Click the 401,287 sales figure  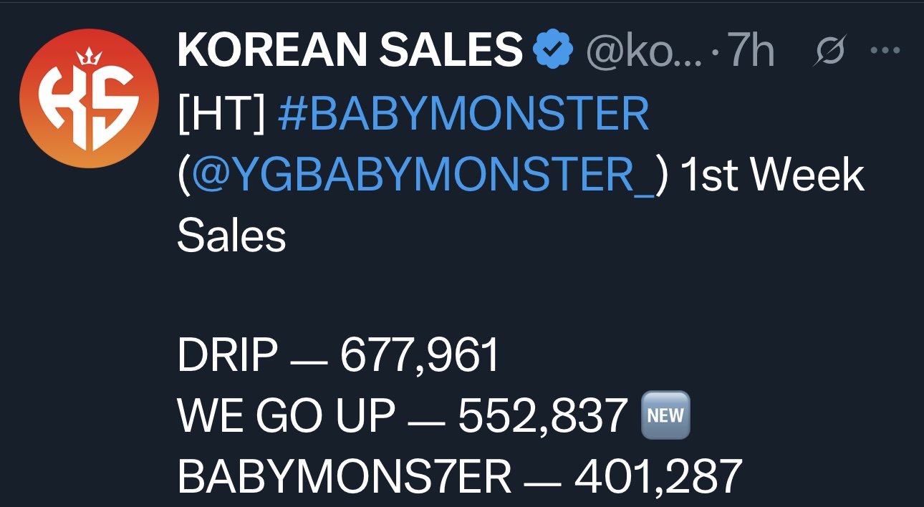(658, 476)
